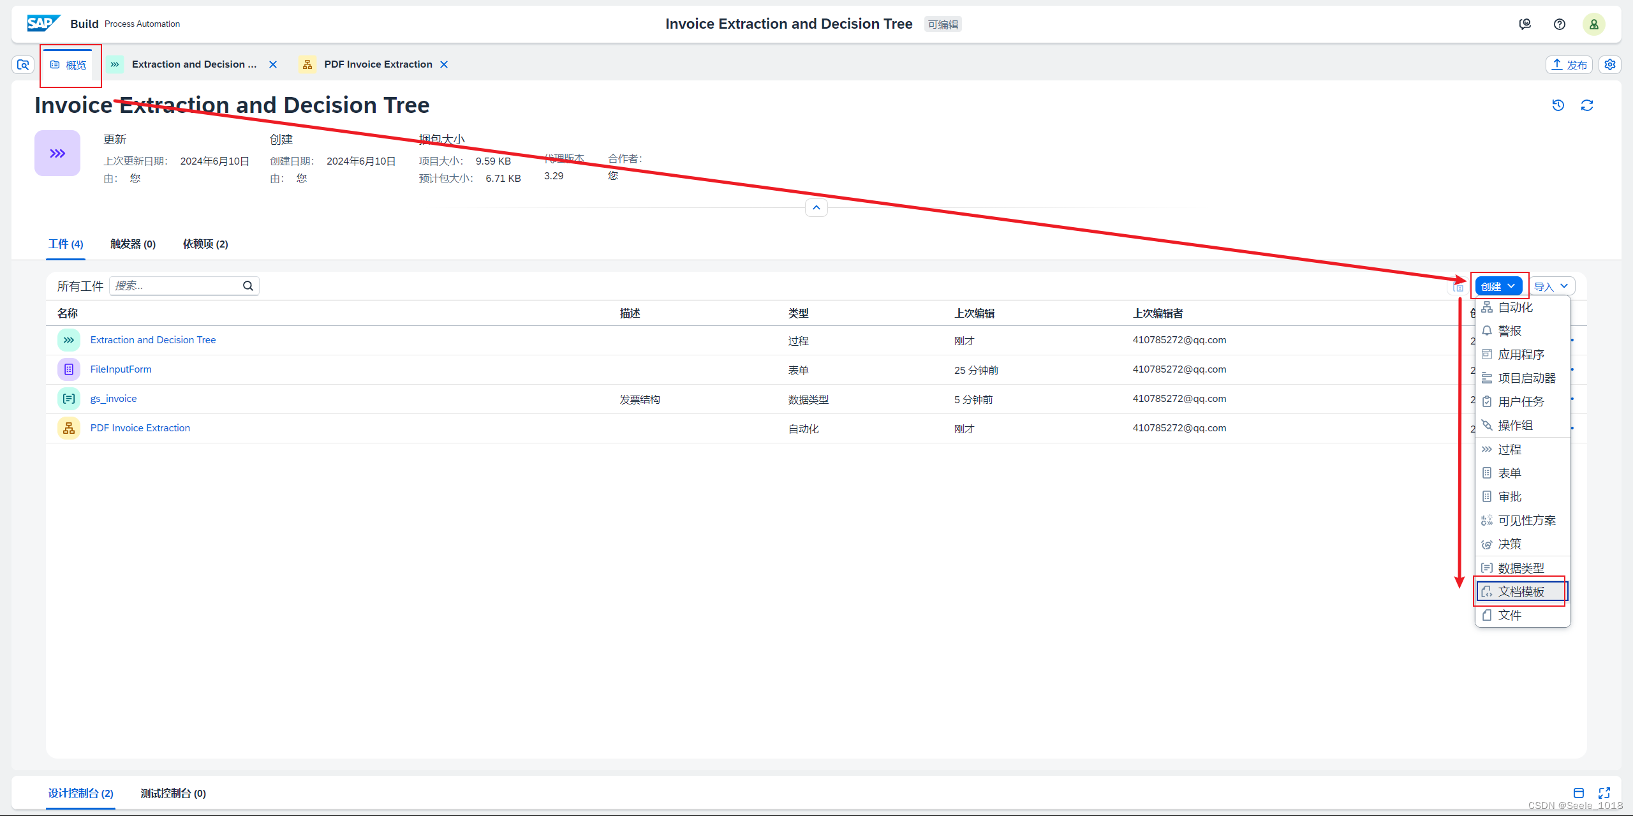The height and width of the screenshot is (816, 1633).
Task: Open the 导入 dropdown button
Action: pos(1551,286)
